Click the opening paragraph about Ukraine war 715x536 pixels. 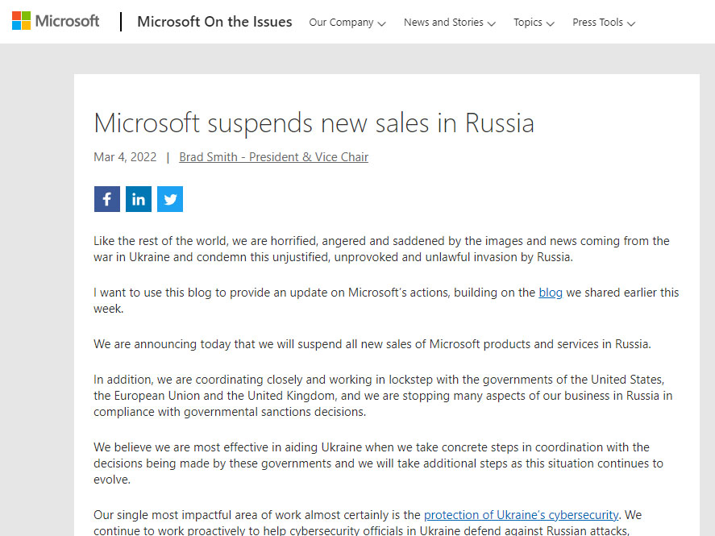click(x=381, y=249)
